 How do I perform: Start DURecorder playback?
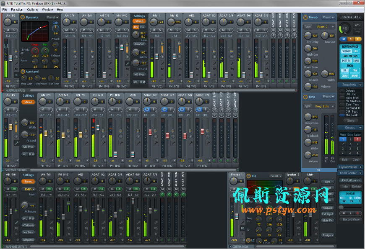point(351,213)
